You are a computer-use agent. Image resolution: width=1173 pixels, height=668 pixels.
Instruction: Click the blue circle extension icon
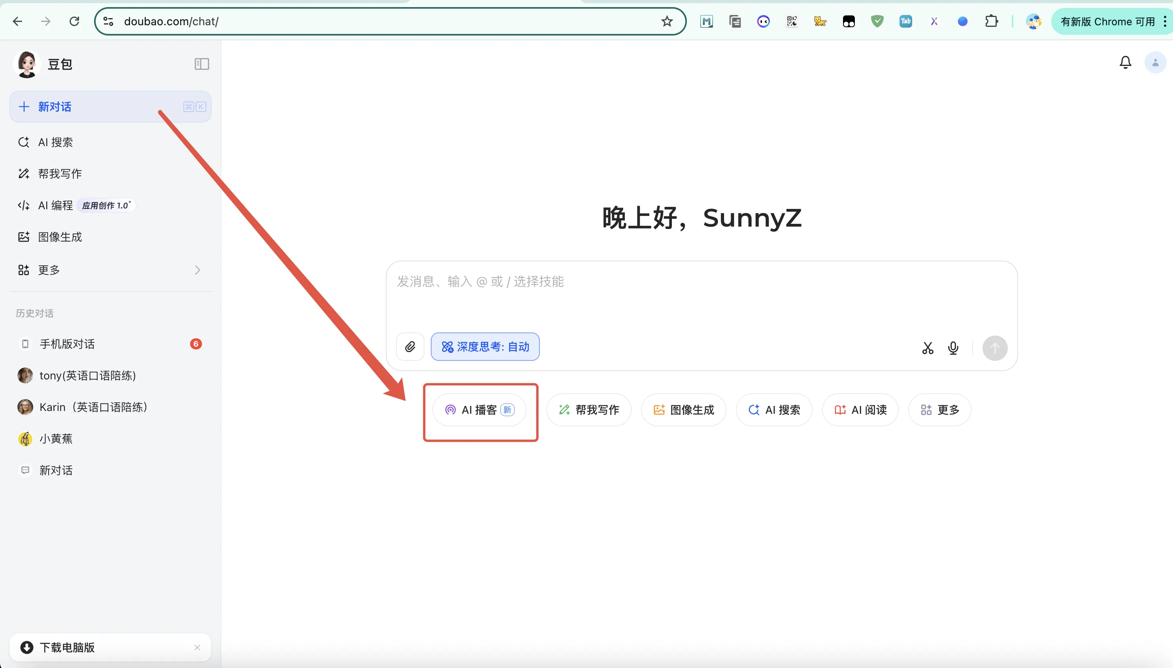coord(963,21)
